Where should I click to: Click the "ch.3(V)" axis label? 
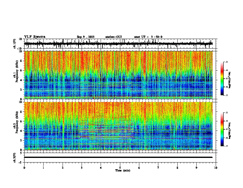click(x=15, y=158)
